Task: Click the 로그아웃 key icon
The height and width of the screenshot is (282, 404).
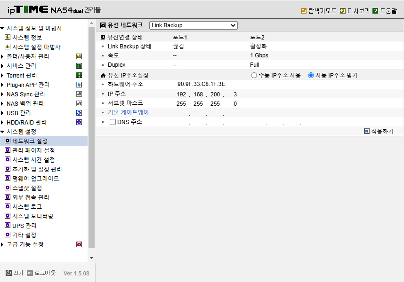Action: tap(30, 273)
